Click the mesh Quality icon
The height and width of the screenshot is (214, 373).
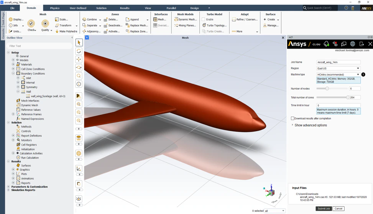tap(45, 23)
